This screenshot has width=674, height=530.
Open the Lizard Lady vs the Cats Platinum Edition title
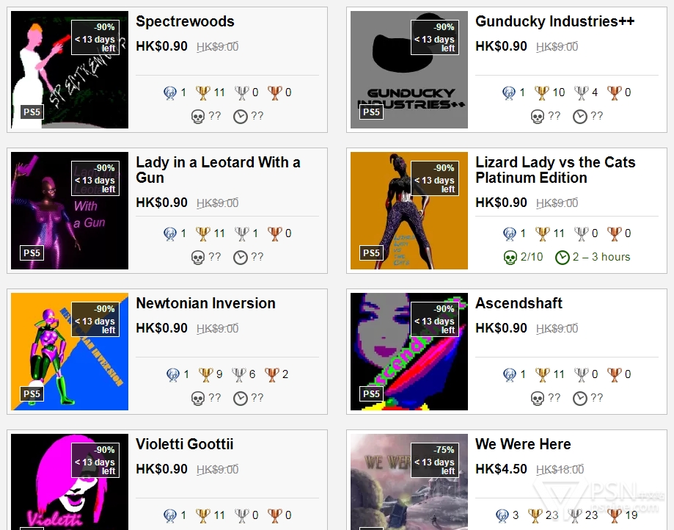coord(555,170)
